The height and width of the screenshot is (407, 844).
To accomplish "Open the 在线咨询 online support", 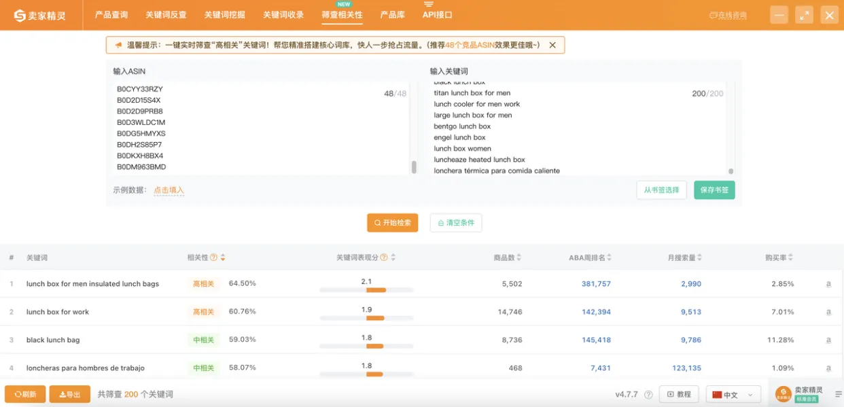I will (727, 14).
